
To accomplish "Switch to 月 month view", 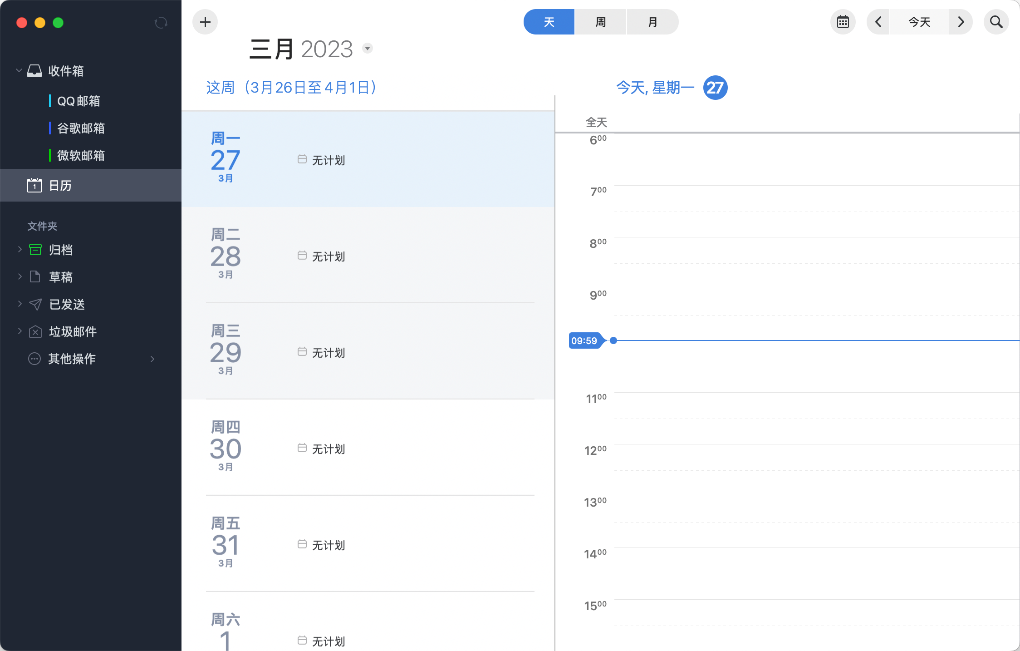I will 652,22.
